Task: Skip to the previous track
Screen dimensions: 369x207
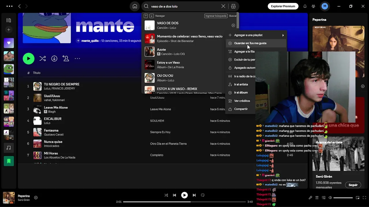Action: click(174, 195)
